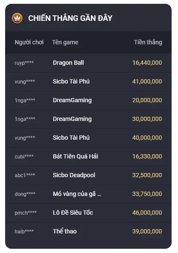The width and height of the screenshot is (178, 253).
Task: Open the Lô Đề Siêu Tốc game
Action: [73, 213]
